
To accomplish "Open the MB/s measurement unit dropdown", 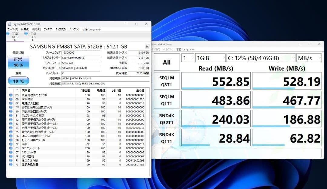I will pyautogui.click(x=309, y=58).
